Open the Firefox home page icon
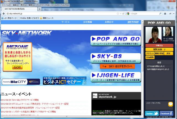 pos(165,14)
